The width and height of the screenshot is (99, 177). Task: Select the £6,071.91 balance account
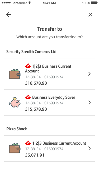[50, 149]
